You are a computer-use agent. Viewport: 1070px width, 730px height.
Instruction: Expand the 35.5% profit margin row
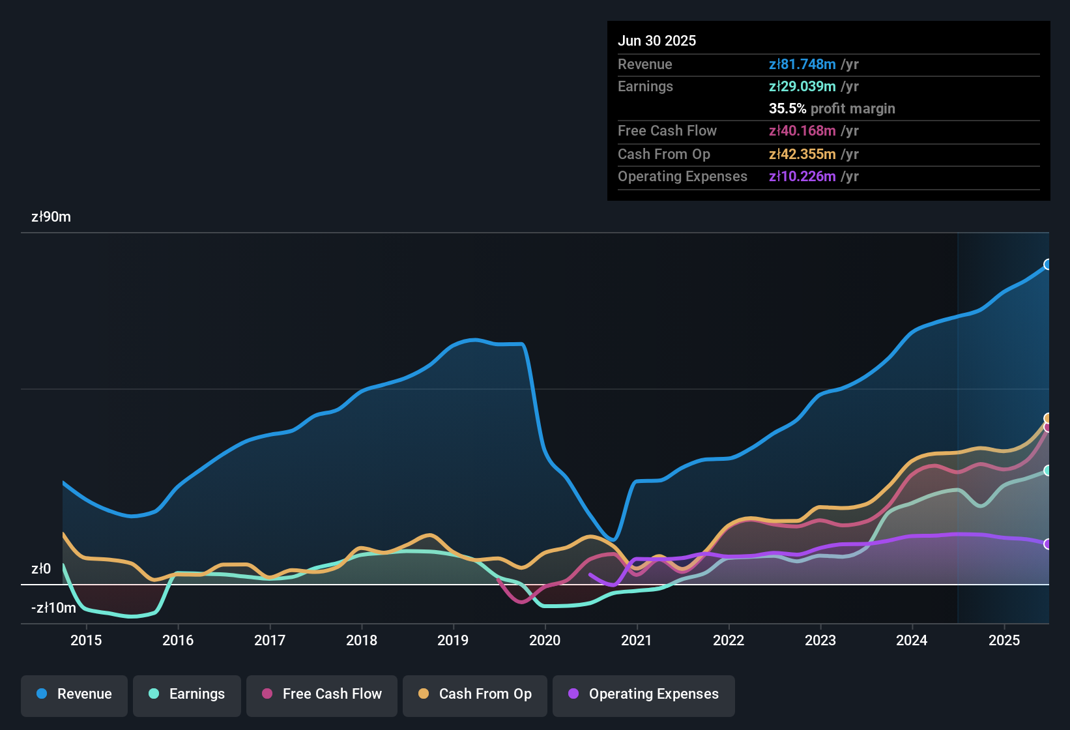pos(832,109)
